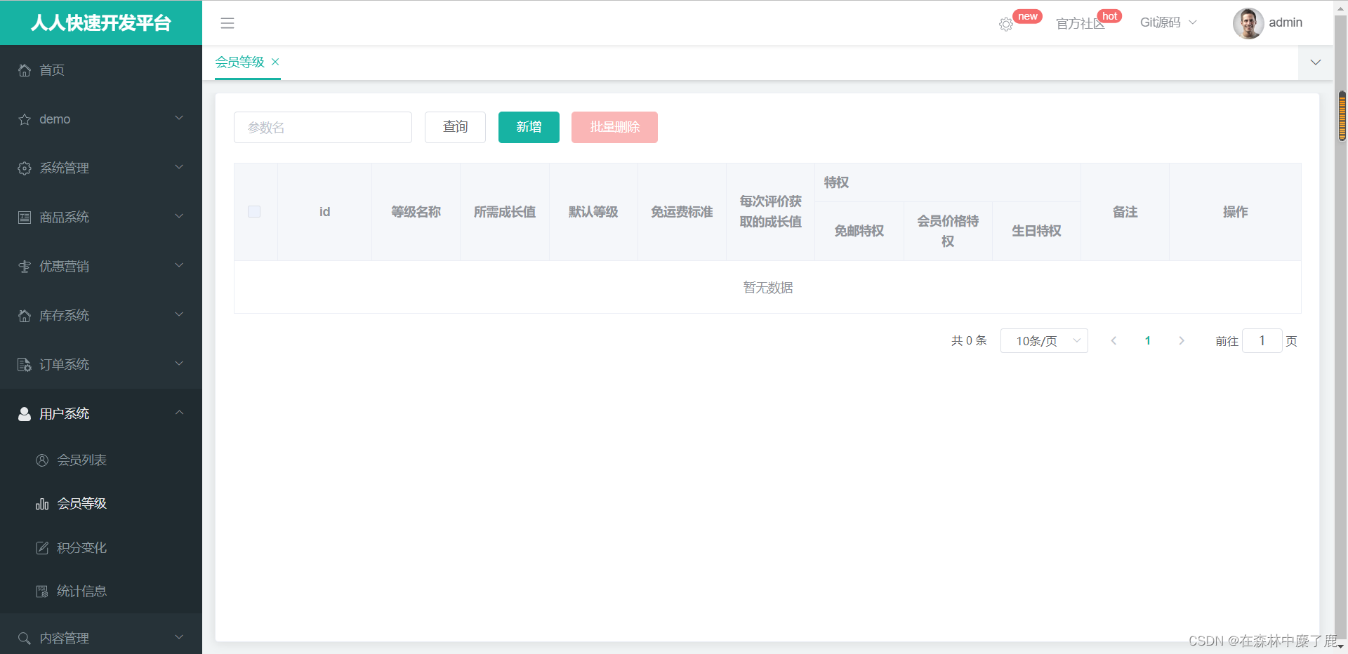
Task: Click the settings gear with new badge
Action: (1005, 24)
